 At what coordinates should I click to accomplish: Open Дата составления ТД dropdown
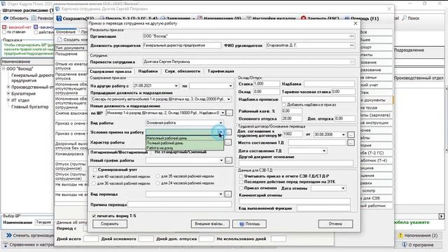coord(324,151)
